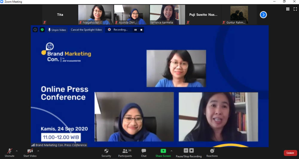This screenshot has height=159, width=299.
Task: Open the Security shield menu
Action: pos(106,153)
